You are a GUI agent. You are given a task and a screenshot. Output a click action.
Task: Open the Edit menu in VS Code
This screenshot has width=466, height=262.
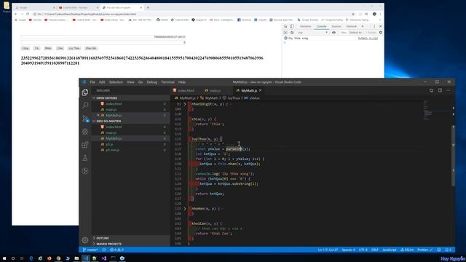(x=102, y=82)
